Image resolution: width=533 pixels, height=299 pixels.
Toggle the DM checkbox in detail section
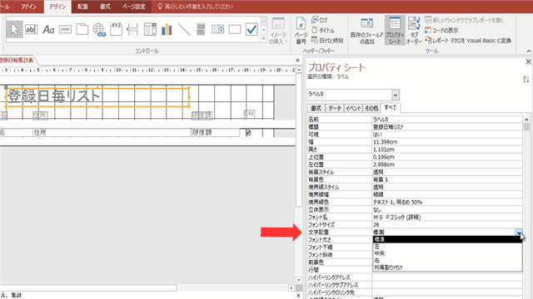(x=248, y=133)
